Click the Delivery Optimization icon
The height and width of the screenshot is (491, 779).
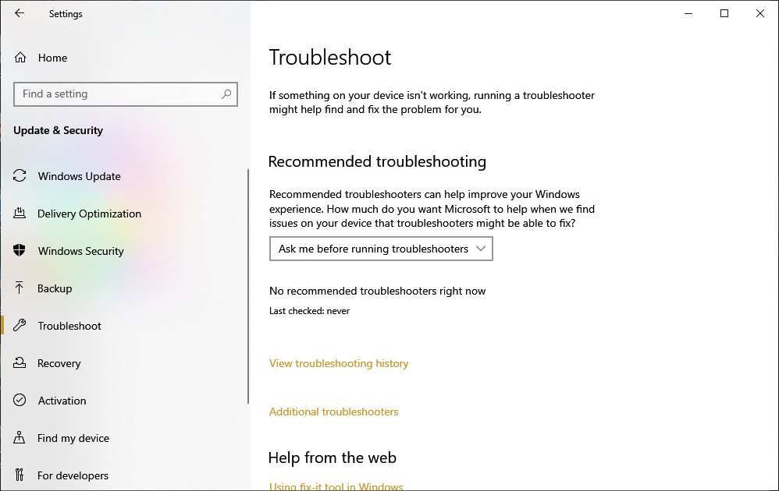tap(22, 214)
